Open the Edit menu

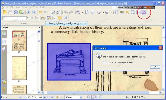tap(12, 7)
